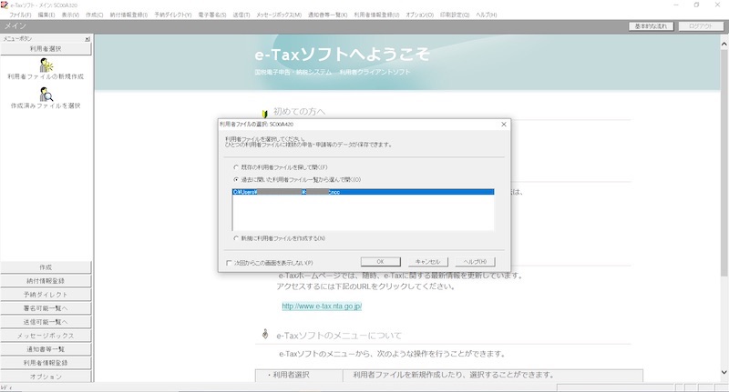Open the 編集(E) menu
The width and height of the screenshot is (729, 392).
(46, 15)
